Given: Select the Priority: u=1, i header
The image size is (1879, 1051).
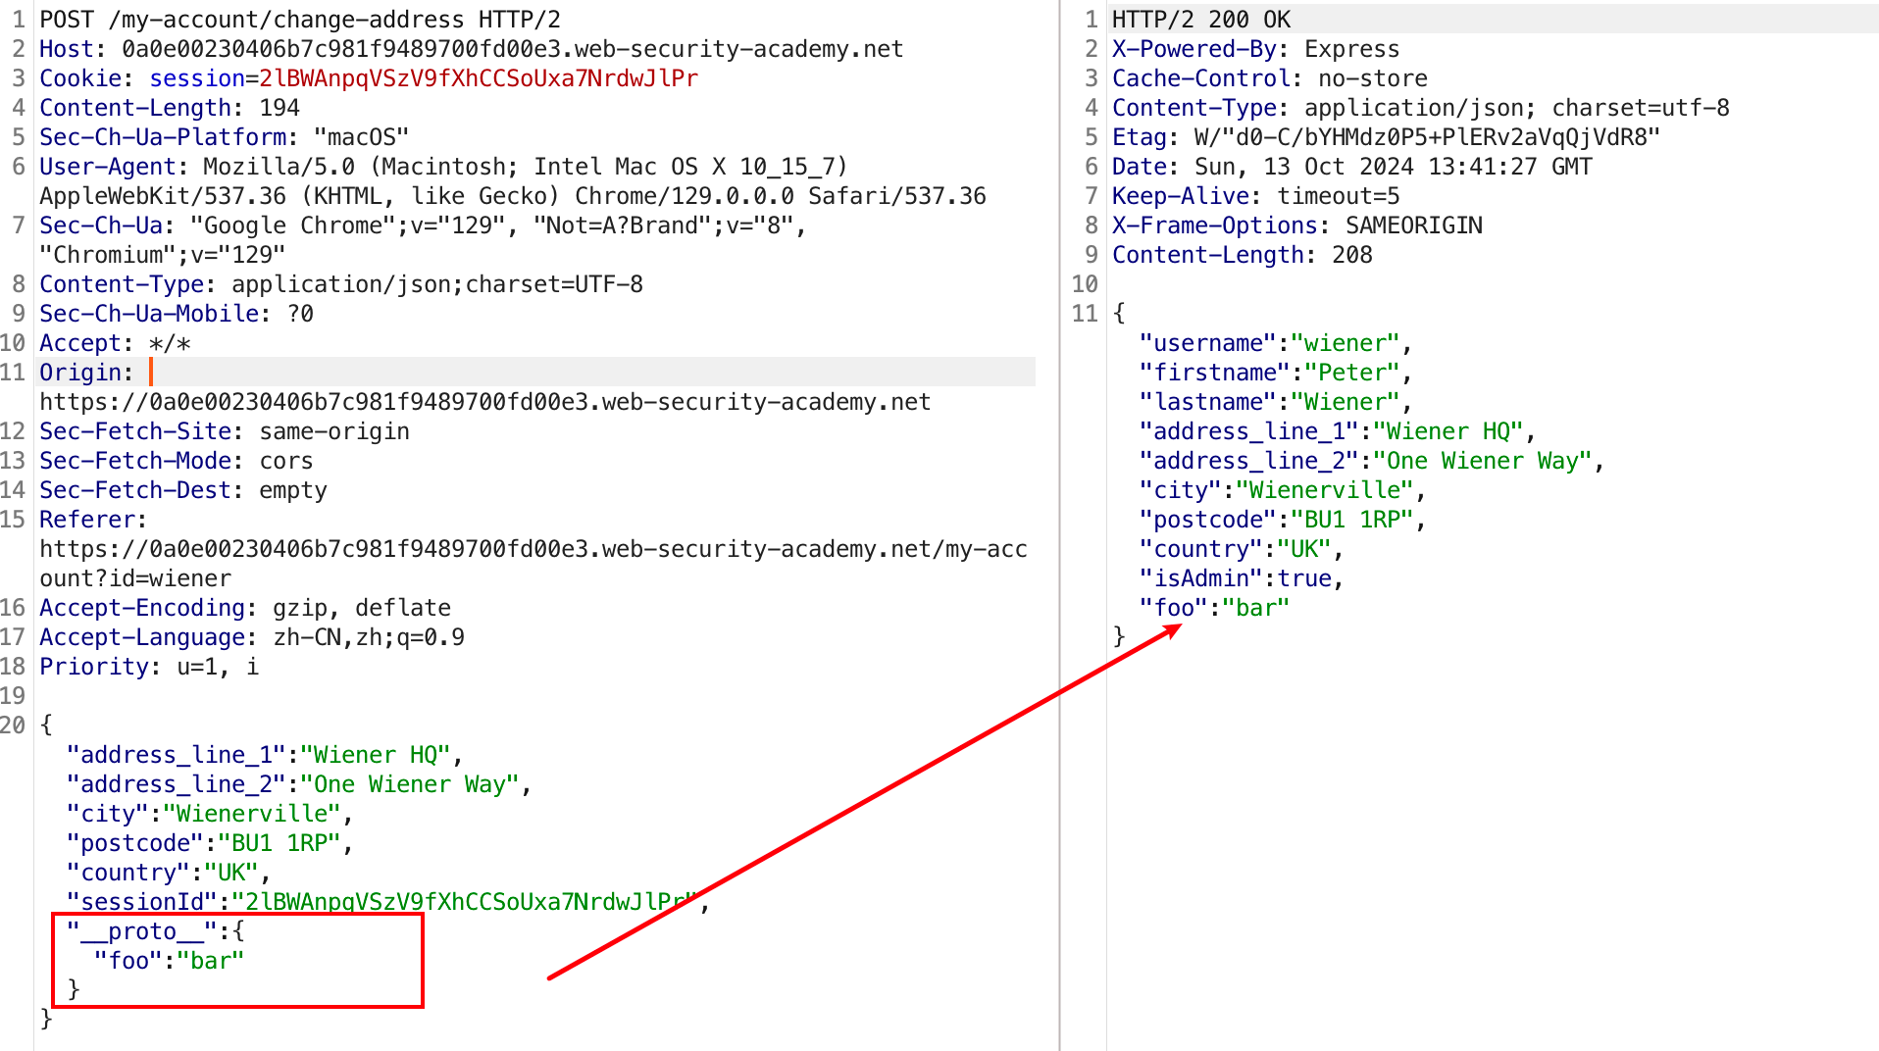Looking at the screenshot, I should pos(149,667).
